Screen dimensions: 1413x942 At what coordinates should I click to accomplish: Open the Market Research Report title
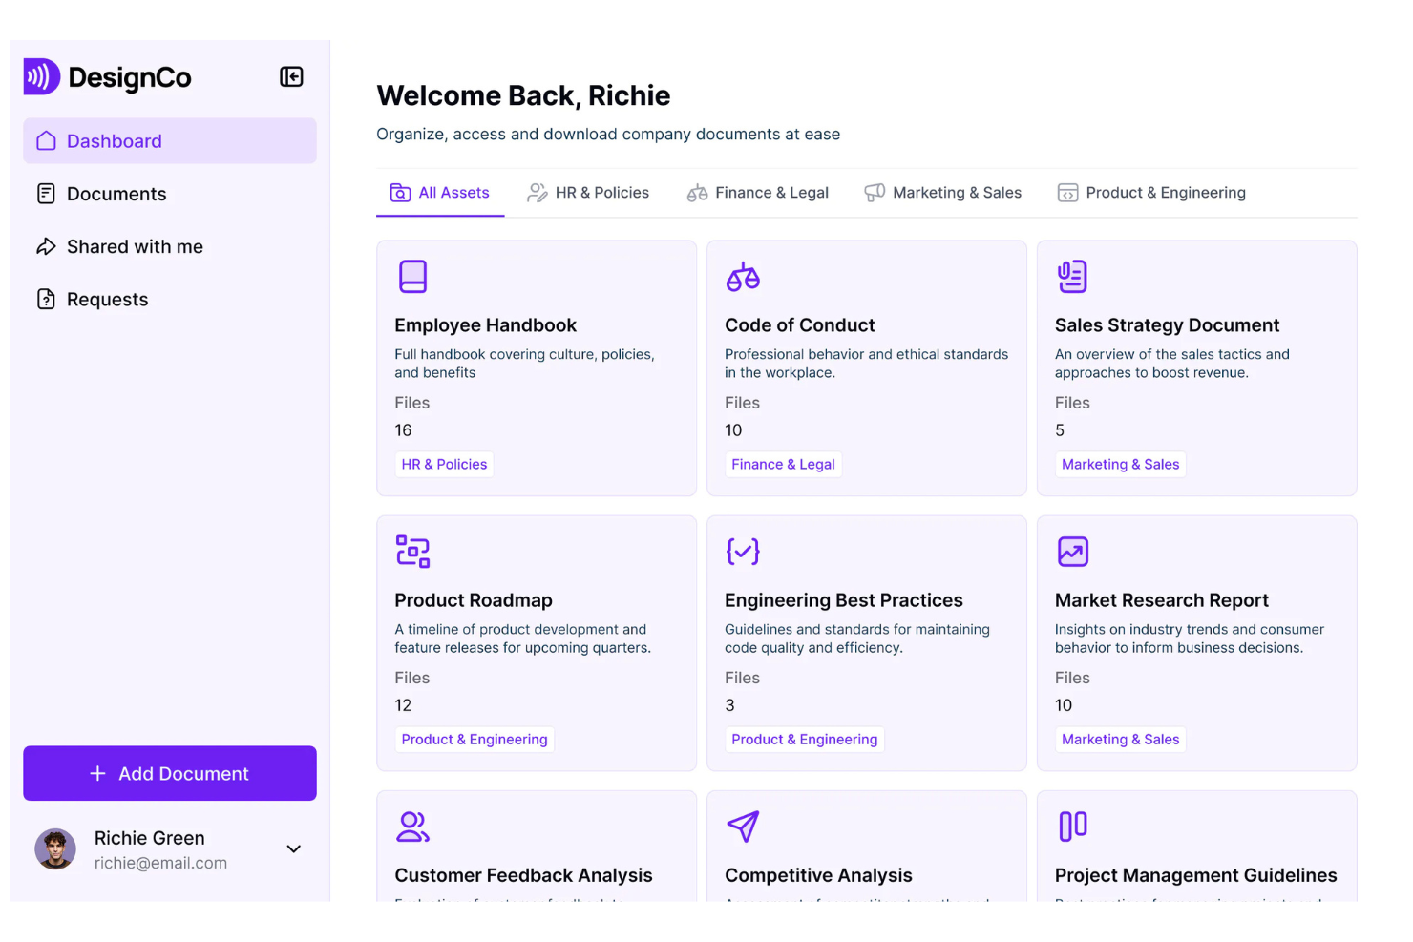(x=1162, y=600)
